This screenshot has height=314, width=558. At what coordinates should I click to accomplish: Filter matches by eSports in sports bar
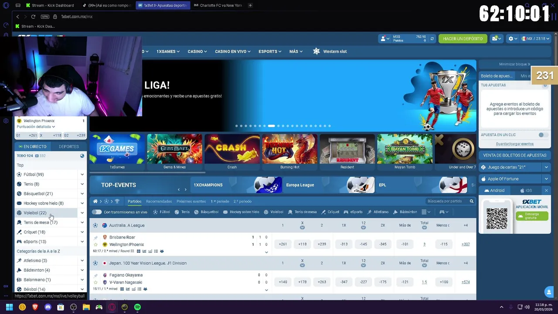coord(353,212)
